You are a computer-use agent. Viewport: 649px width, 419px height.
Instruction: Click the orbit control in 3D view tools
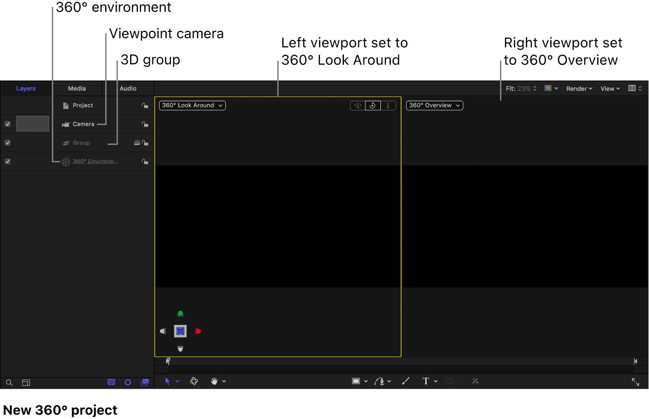372,105
